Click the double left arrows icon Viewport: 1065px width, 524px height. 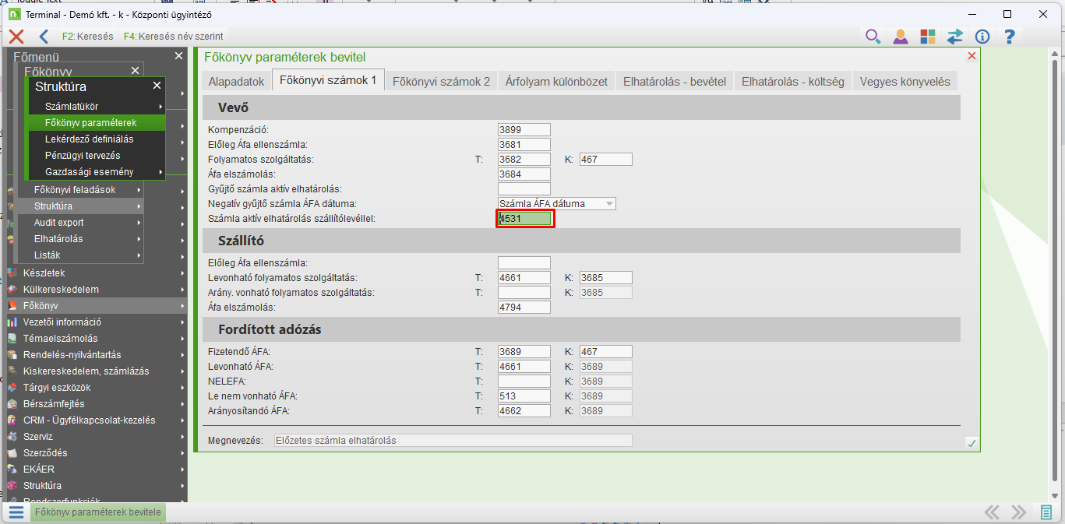(992, 512)
